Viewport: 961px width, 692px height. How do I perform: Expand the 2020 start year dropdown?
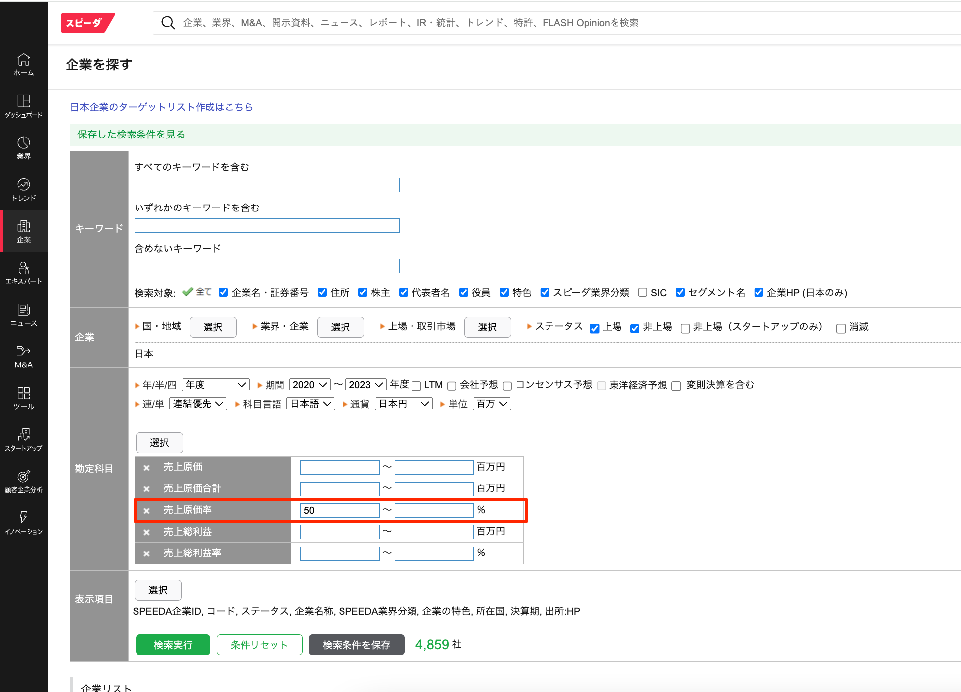(310, 385)
